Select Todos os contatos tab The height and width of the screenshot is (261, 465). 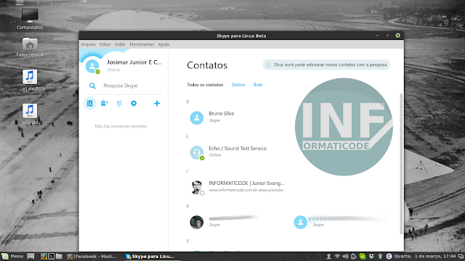205,85
